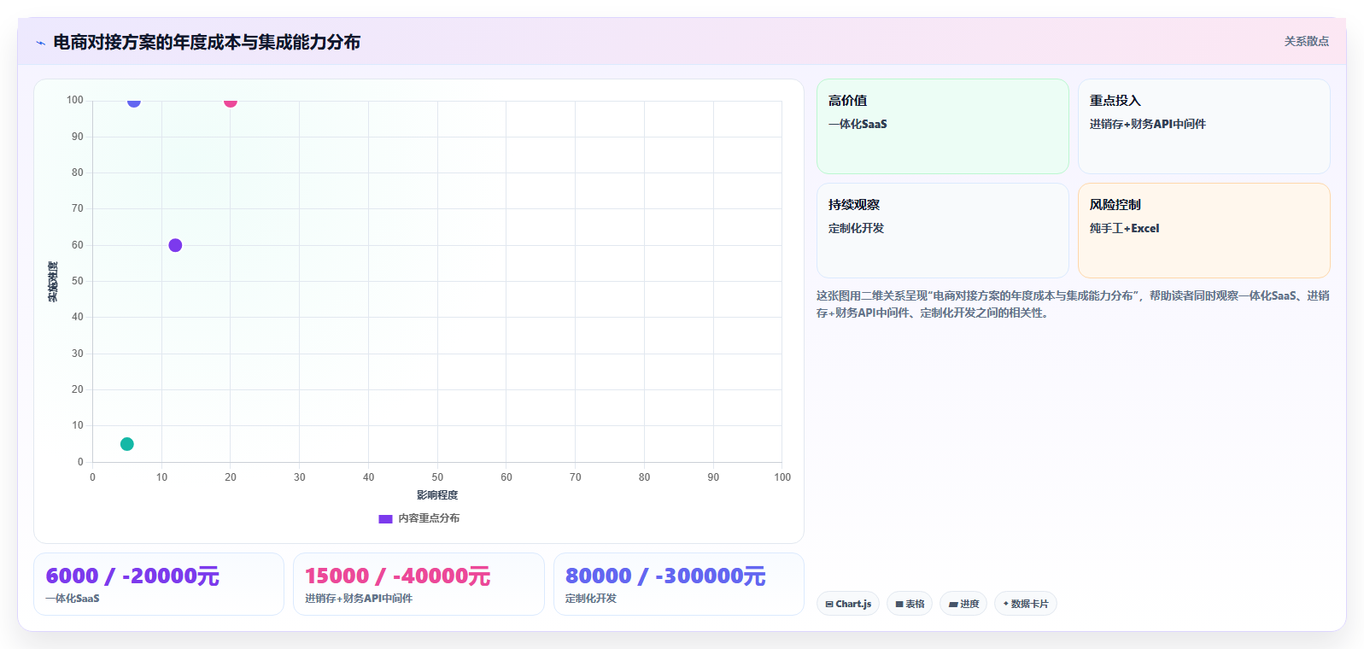Click the 数据卡片 tag chip
The image size is (1364, 649).
[1026, 604]
